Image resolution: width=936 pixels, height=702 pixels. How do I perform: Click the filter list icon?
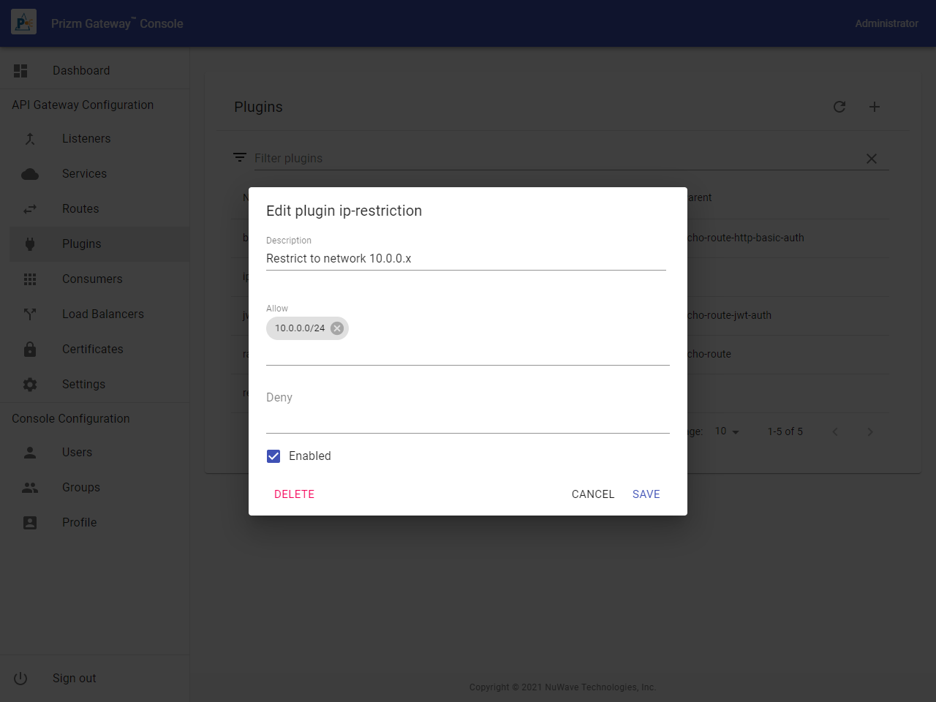(240, 158)
